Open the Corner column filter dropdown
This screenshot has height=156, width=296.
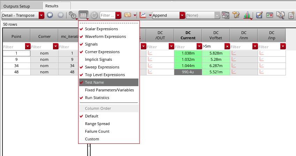coord(55,47)
